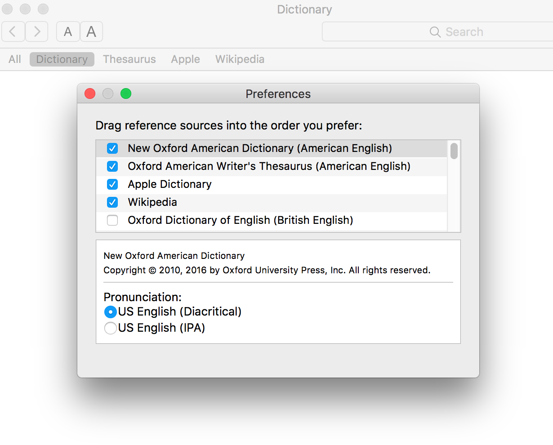Image resolution: width=553 pixels, height=445 pixels.
Task: Go back with the left chevron button
Action: 13,31
